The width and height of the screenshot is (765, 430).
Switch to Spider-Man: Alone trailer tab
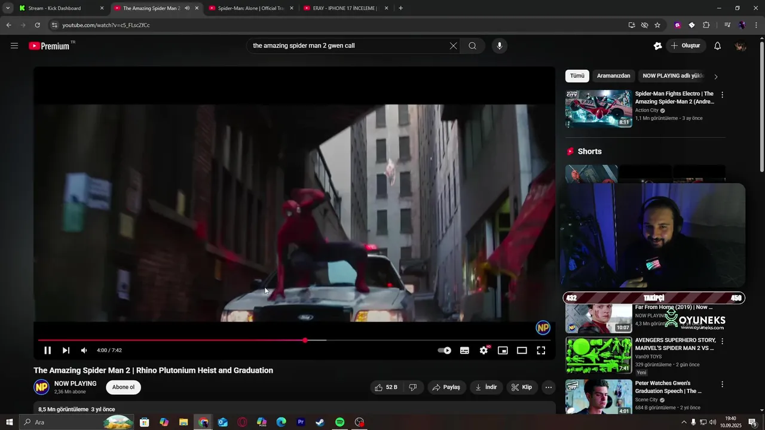click(x=250, y=8)
